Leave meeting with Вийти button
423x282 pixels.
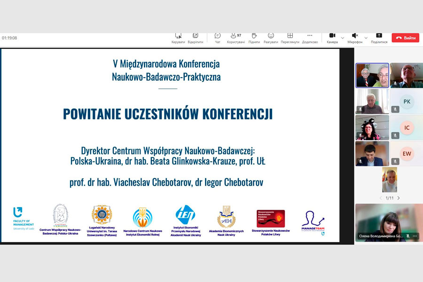406,38
